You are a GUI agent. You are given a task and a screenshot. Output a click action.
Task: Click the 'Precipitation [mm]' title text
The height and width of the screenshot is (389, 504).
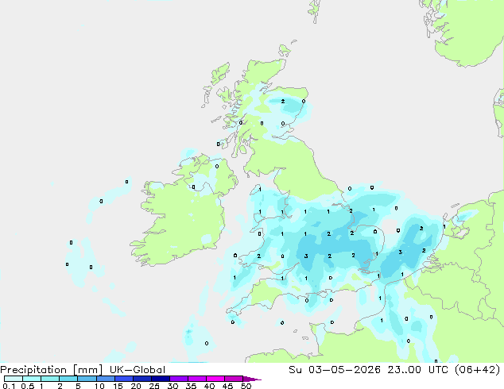click(x=52, y=370)
